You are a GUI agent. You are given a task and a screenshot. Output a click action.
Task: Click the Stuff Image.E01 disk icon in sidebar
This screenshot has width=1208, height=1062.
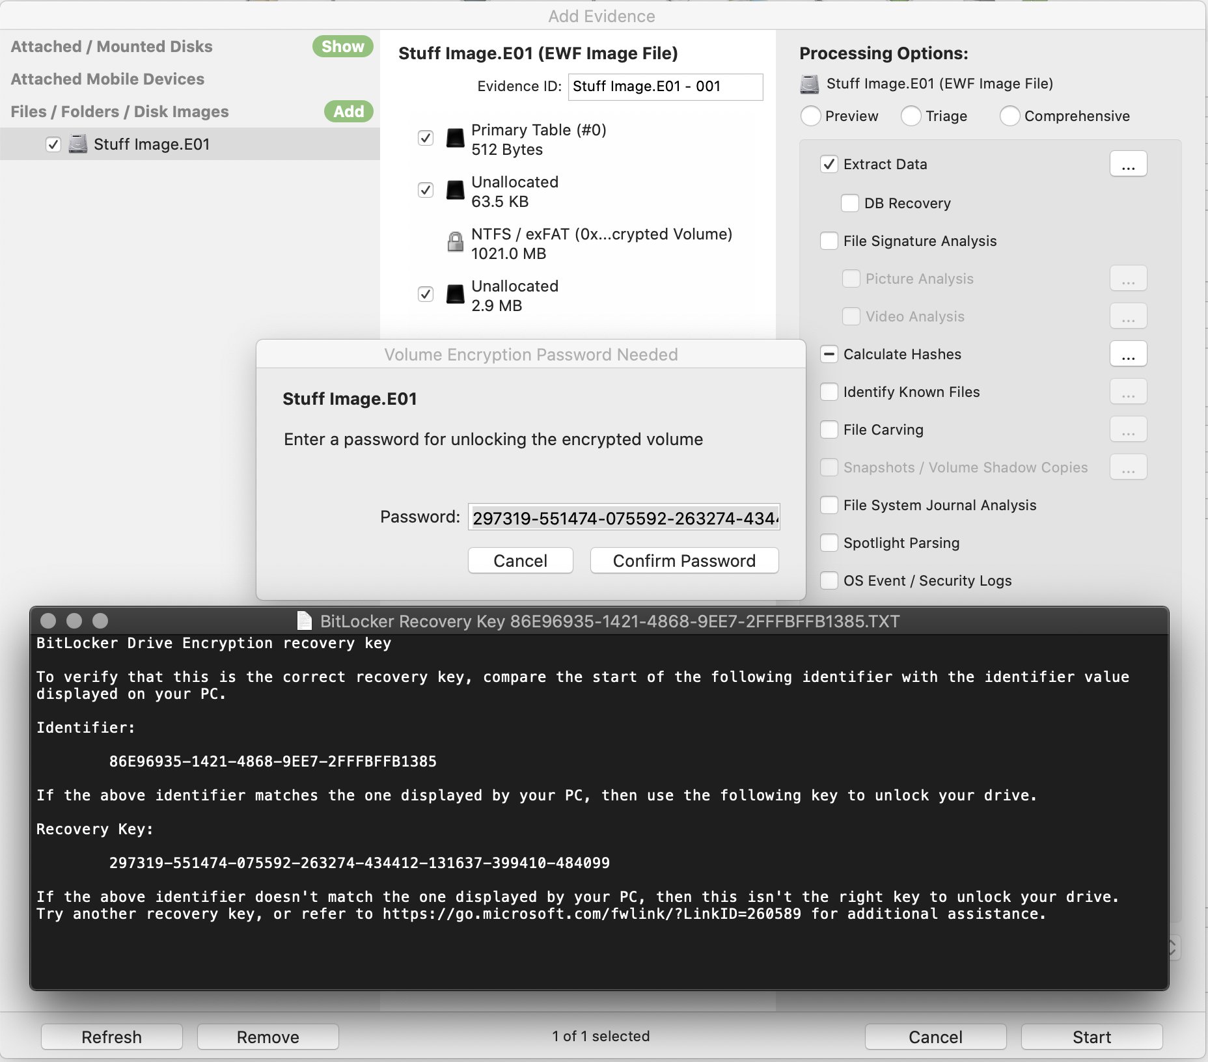tap(78, 144)
